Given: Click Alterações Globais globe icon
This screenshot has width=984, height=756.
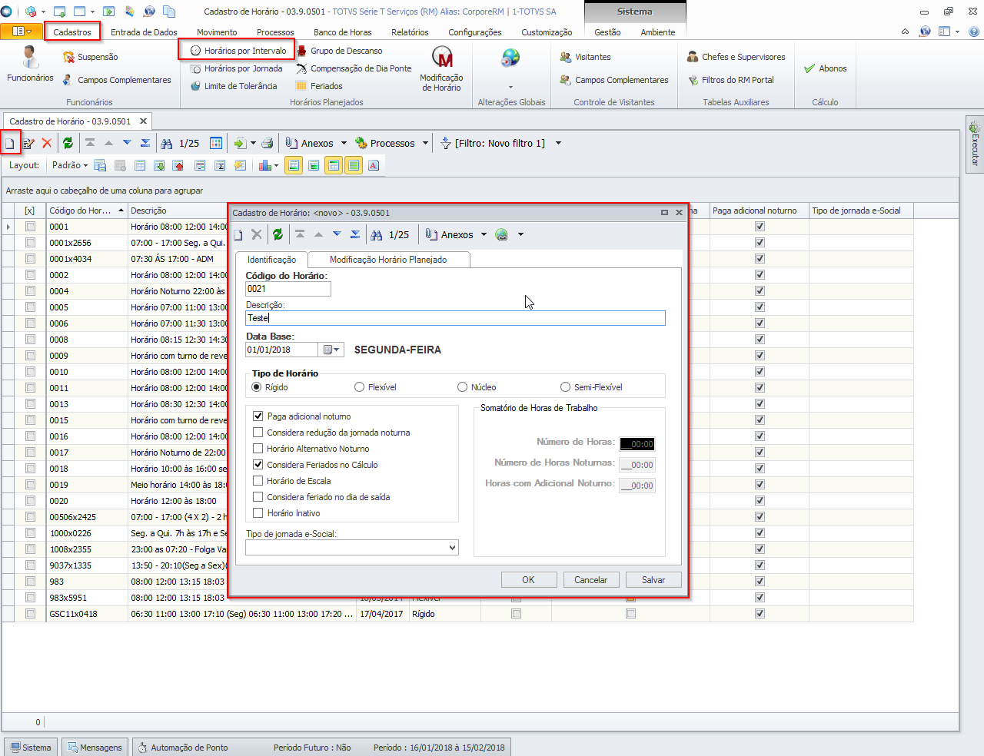Looking at the screenshot, I should point(510,58).
